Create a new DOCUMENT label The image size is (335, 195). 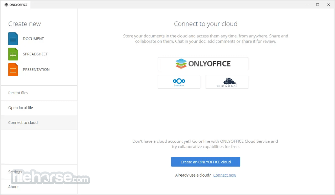point(33,39)
